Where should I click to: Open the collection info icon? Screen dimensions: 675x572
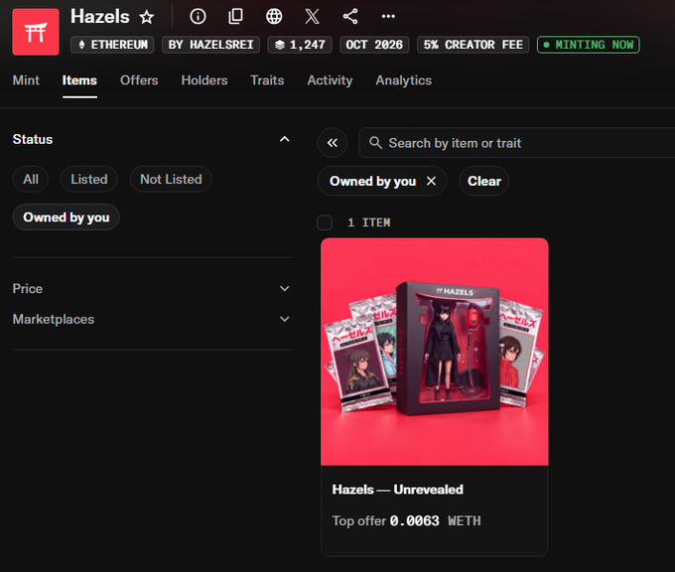tap(198, 16)
